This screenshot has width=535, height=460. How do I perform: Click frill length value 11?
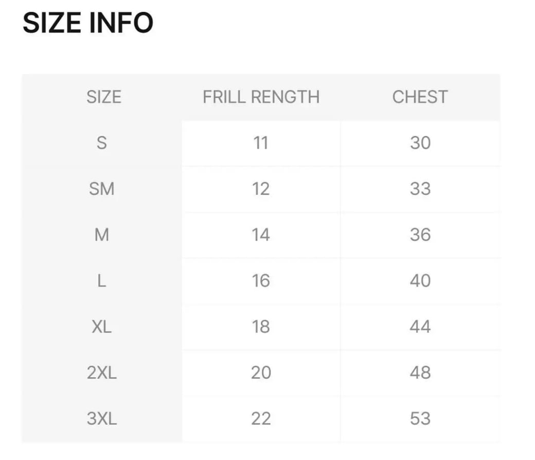261,143
